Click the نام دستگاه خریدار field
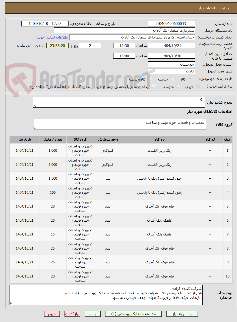 click(125, 30)
